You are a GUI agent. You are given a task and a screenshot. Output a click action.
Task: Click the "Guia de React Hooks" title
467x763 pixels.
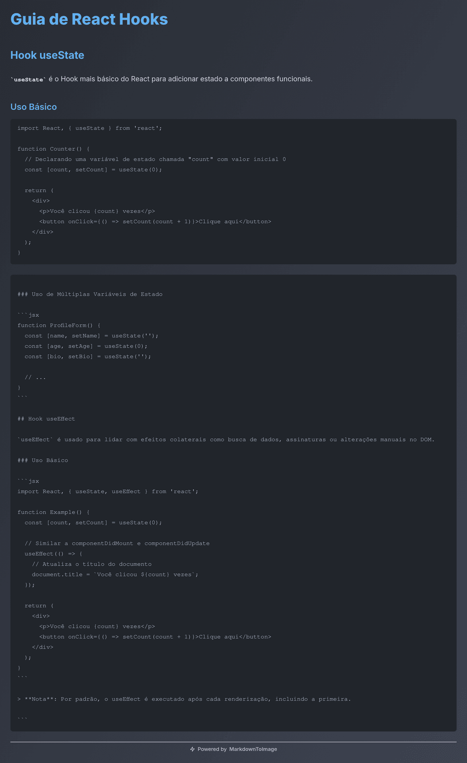[x=89, y=19]
